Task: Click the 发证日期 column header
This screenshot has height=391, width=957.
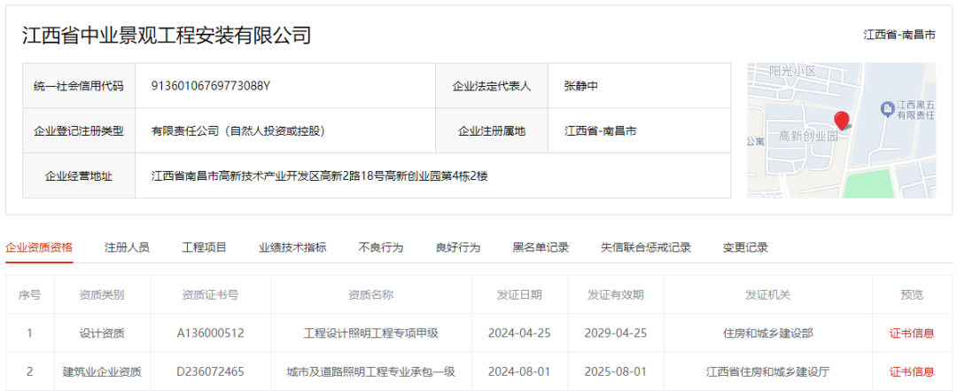Action: click(x=519, y=294)
